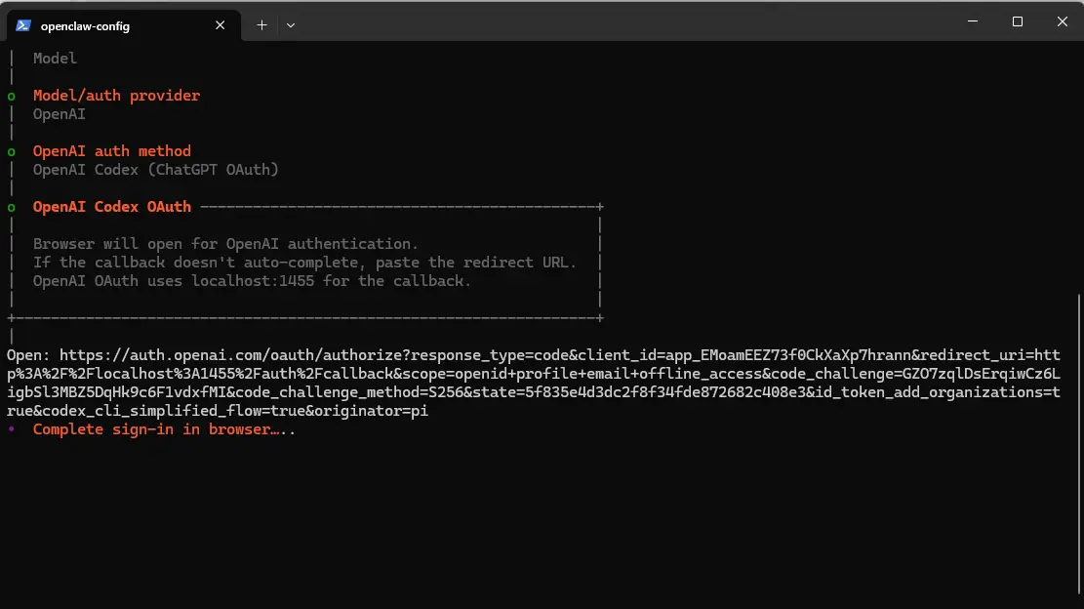Click the PowerShell icon on the openclaw-config tab
Image resolution: width=1084 pixels, height=609 pixels.
(21, 25)
